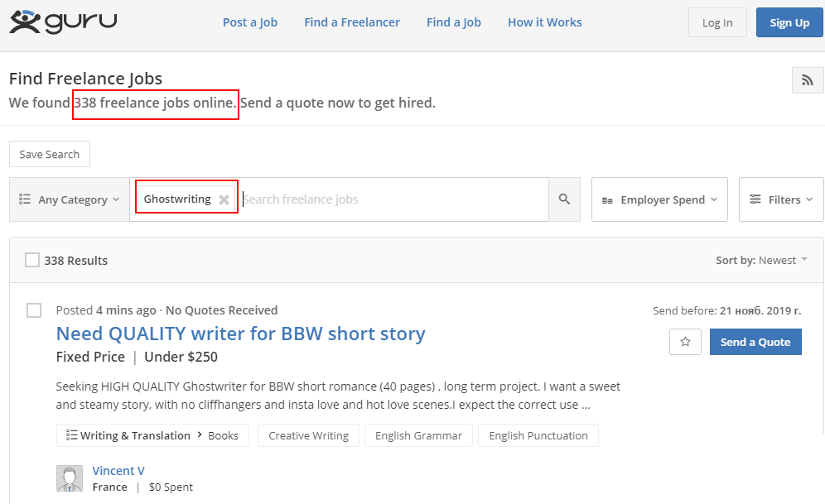Go to Post a Job menu
Viewport: 825px width, 504px height.
point(250,22)
